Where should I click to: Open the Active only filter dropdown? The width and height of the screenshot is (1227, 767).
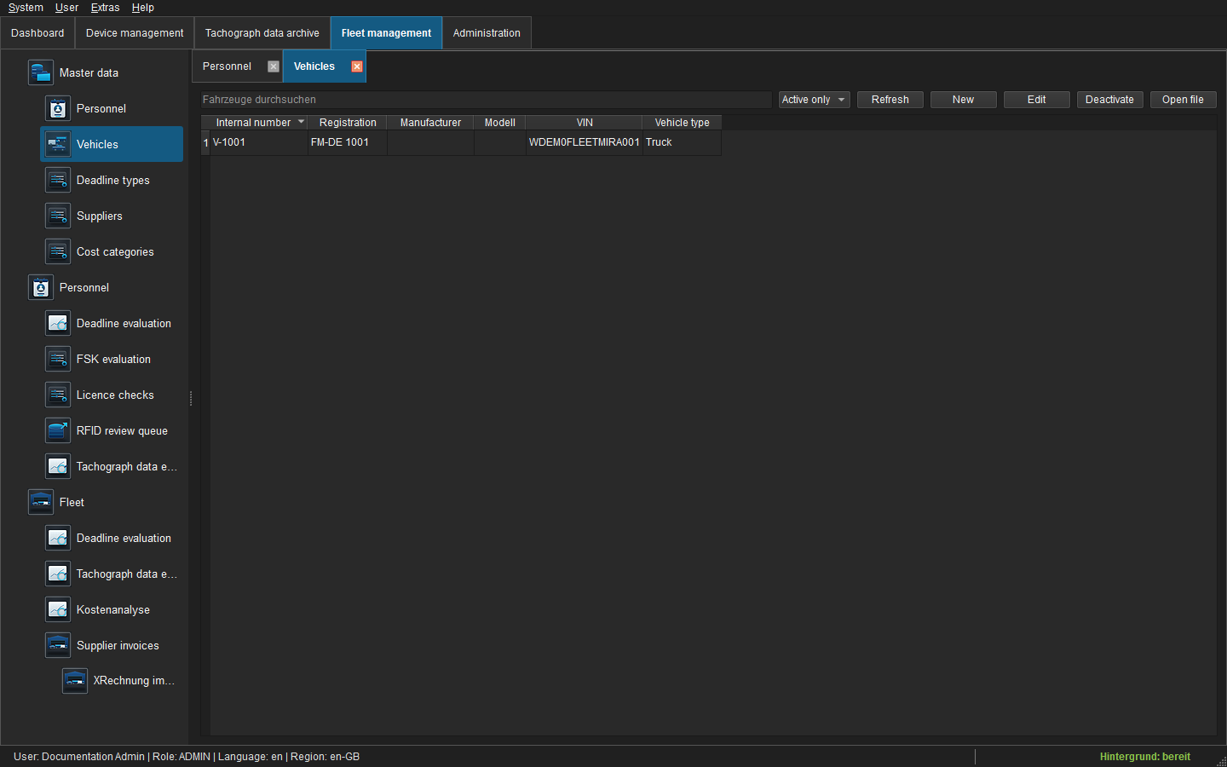pos(815,100)
